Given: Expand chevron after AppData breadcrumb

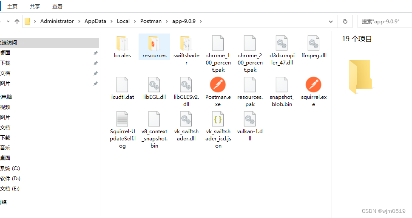Looking at the screenshot, I should pos(111,22).
